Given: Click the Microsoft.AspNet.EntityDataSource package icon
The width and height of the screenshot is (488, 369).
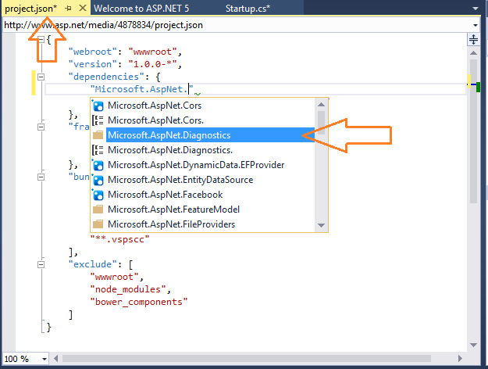Looking at the screenshot, I should (98, 180).
